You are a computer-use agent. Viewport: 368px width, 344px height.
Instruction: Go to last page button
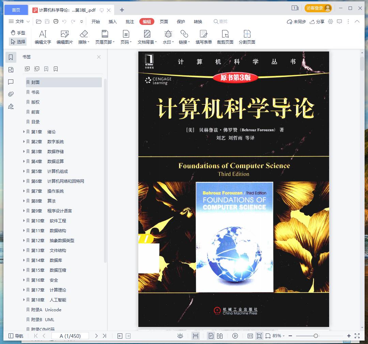[x=105, y=336]
